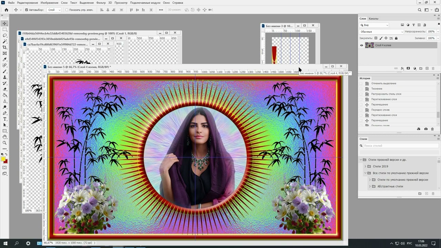The image size is (441, 248).
Task: Open Windows Start menu
Action: point(6,243)
